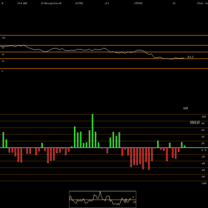Click the header text 'SI & MR'
The height and width of the screenshot is (208, 208).
[x=22, y=3]
